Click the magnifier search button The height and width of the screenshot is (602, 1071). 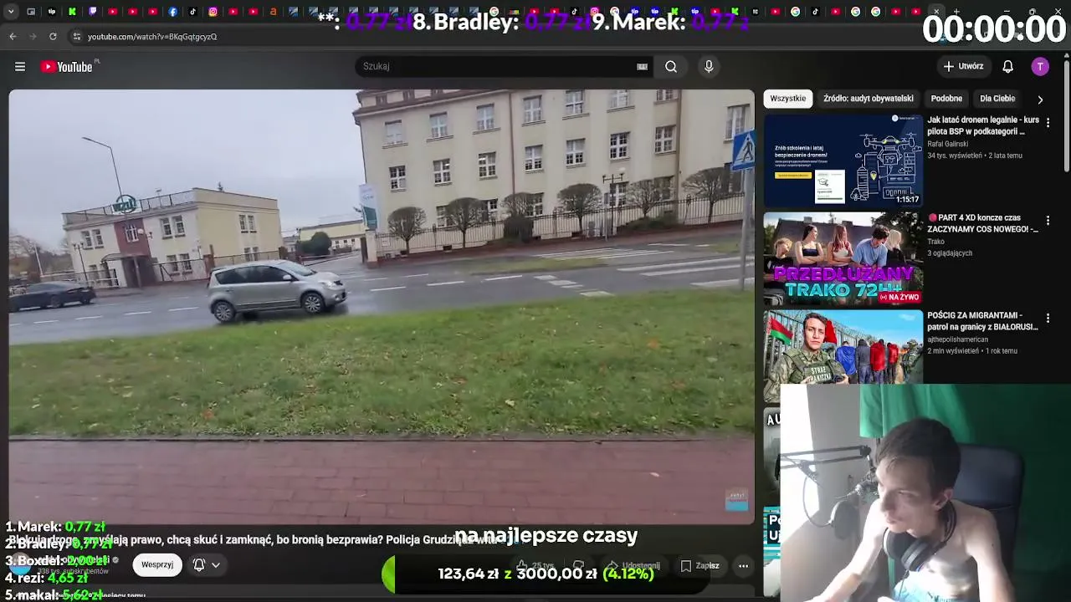click(x=671, y=67)
